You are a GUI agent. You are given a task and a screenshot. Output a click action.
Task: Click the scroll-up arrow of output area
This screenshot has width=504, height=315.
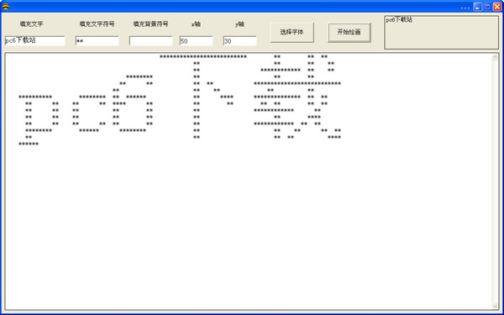(495, 58)
